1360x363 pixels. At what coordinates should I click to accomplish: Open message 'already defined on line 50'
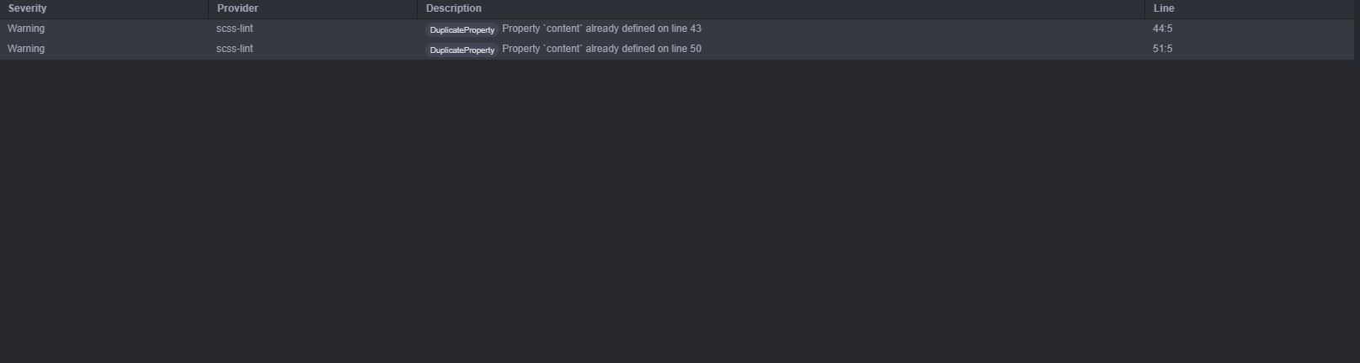643,49
